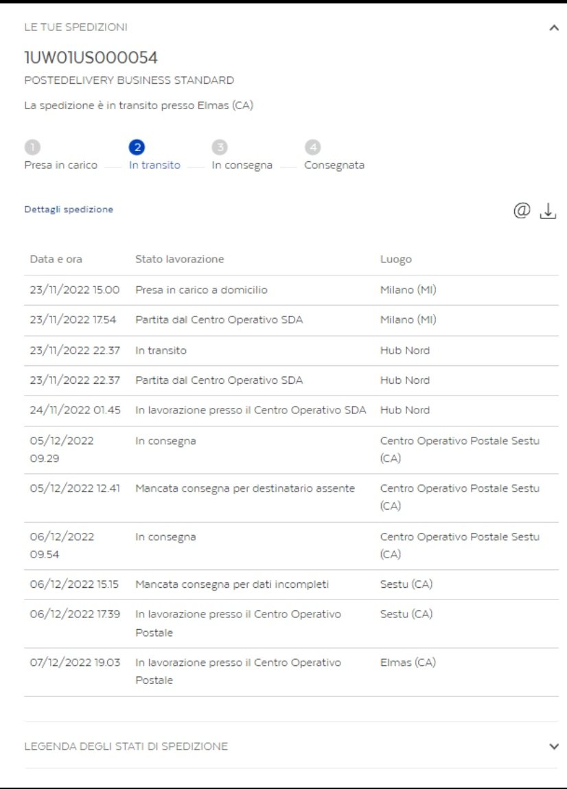This screenshot has height=789, width=567.
Task: Click Luogo column header
Action: [x=396, y=260]
